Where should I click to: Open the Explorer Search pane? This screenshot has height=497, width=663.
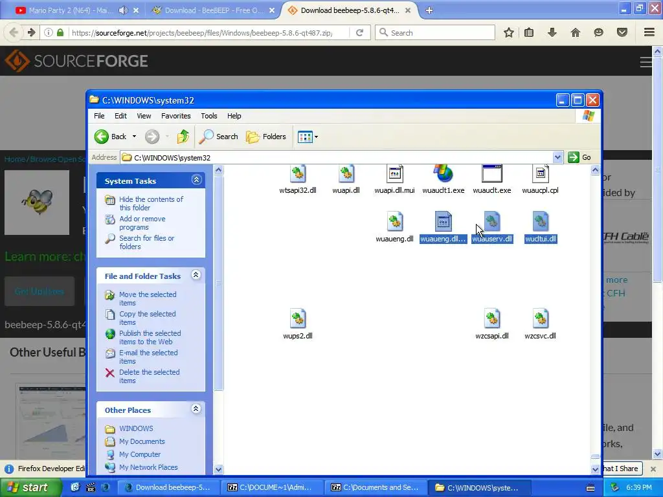point(218,137)
